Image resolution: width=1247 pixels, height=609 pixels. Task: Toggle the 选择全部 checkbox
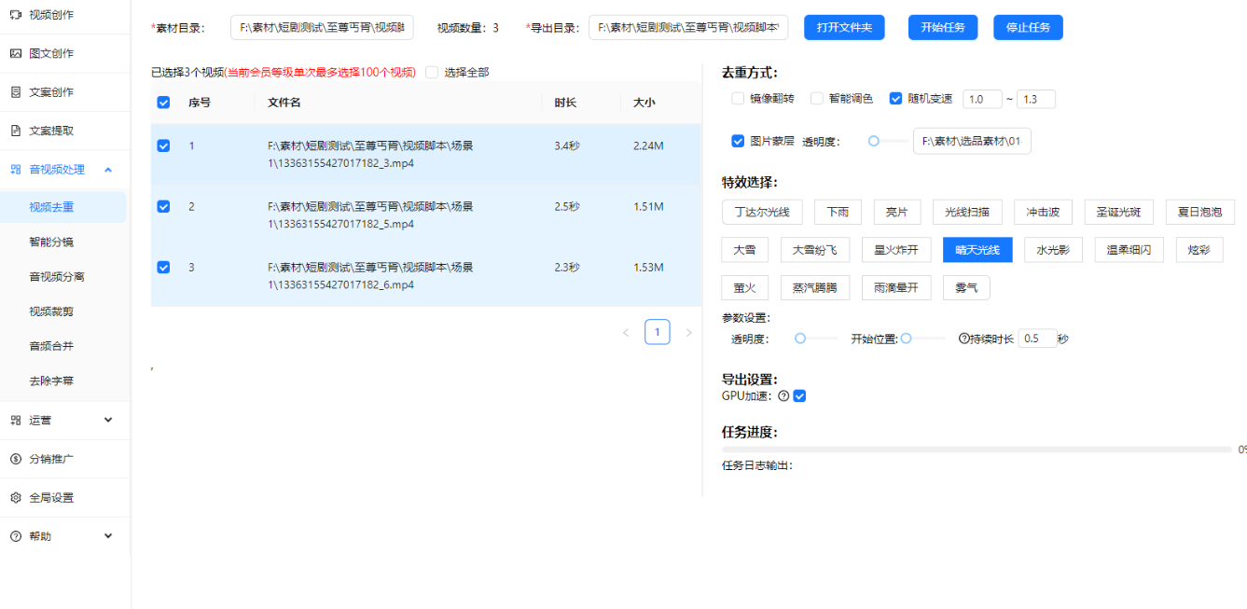pos(432,73)
